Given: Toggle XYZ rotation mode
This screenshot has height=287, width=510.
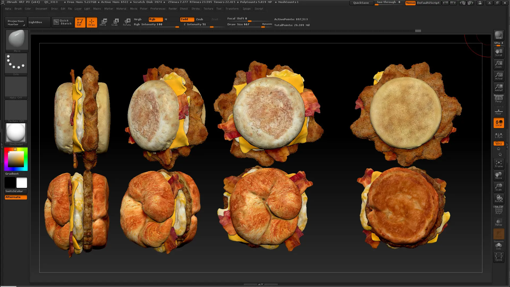Looking at the screenshot, I should [x=499, y=143].
